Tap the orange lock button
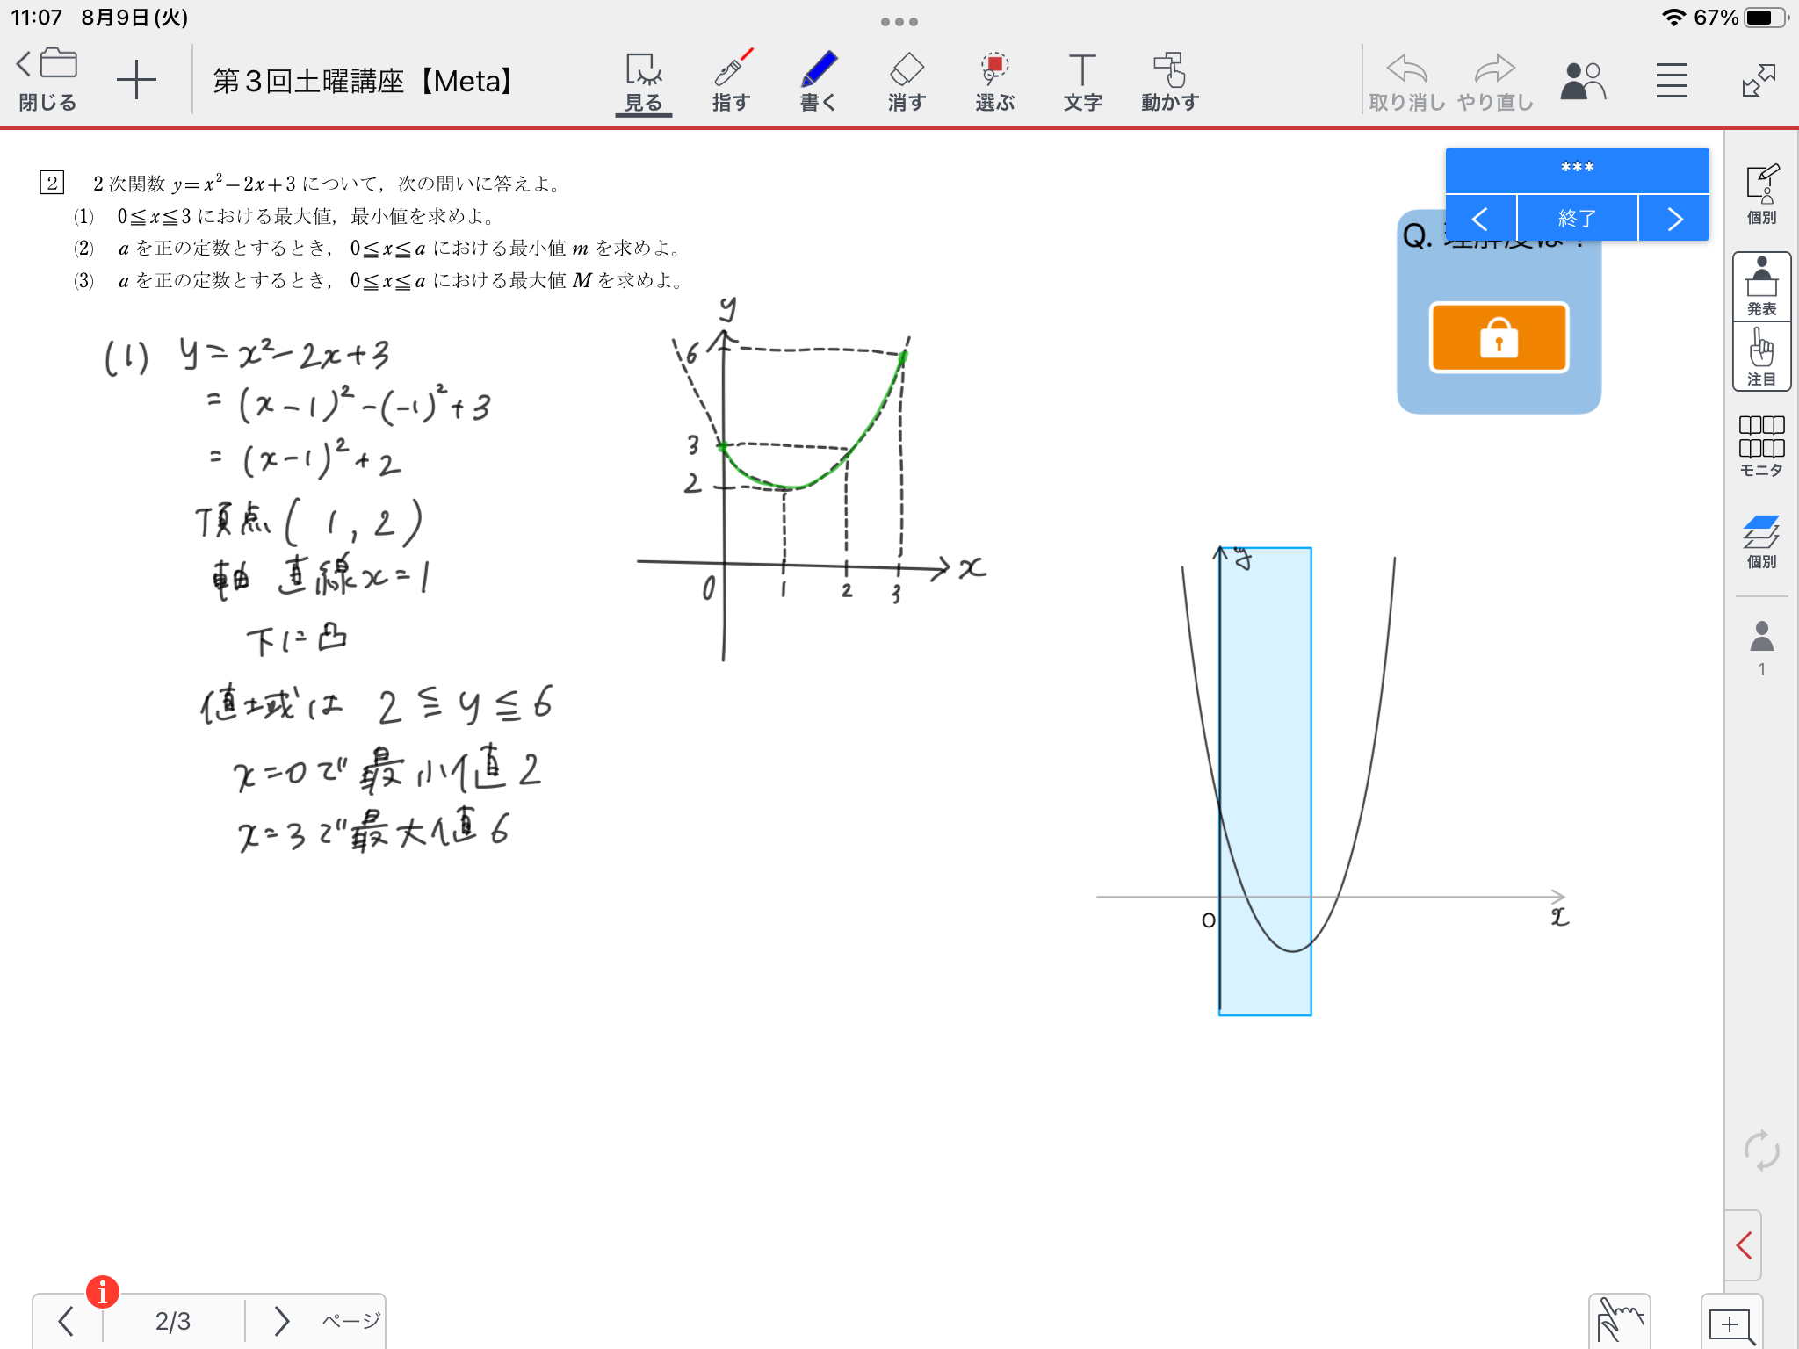 pos(1499,338)
